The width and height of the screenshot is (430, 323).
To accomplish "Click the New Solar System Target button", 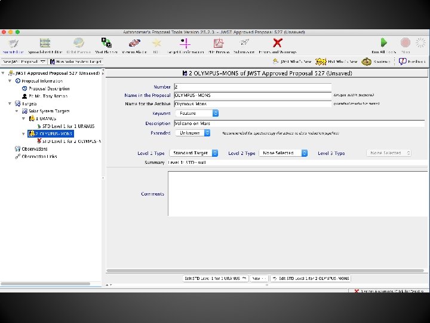I will coord(76,62).
